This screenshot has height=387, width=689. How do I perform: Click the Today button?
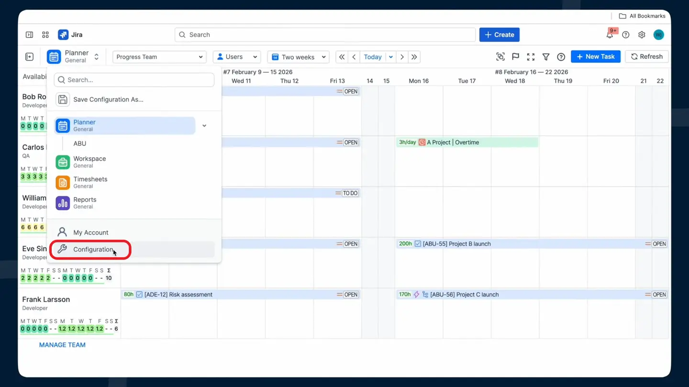tap(373, 57)
